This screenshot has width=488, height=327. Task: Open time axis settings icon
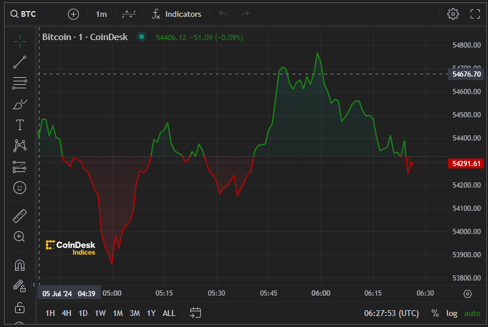tap(468, 294)
